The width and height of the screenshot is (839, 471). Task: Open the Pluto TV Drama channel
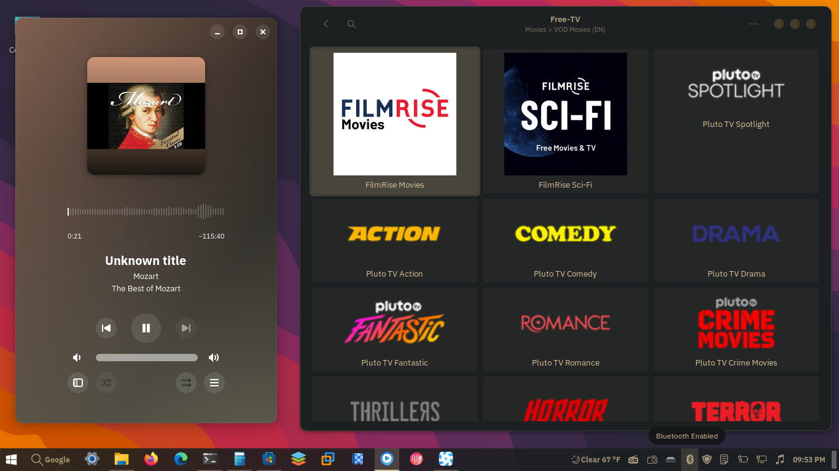pyautogui.click(x=736, y=240)
